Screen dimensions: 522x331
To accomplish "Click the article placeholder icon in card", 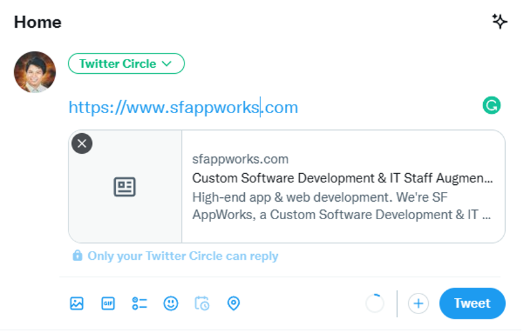I will coord(124,187).
